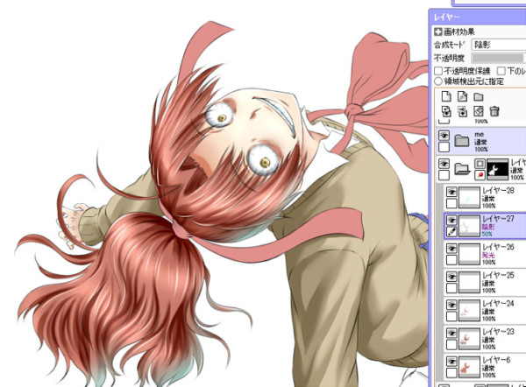The height and width of the screenshot is (387, 526).
Task: Hide レイヤー25 with its eye icon
Action: [x=451, y=277]
